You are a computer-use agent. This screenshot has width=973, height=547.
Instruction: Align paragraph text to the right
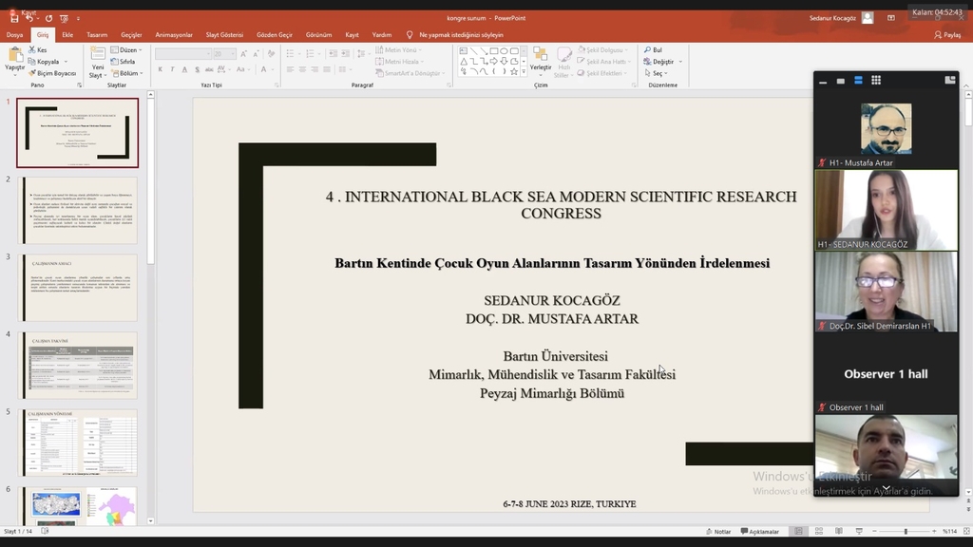tap(315, 69)
